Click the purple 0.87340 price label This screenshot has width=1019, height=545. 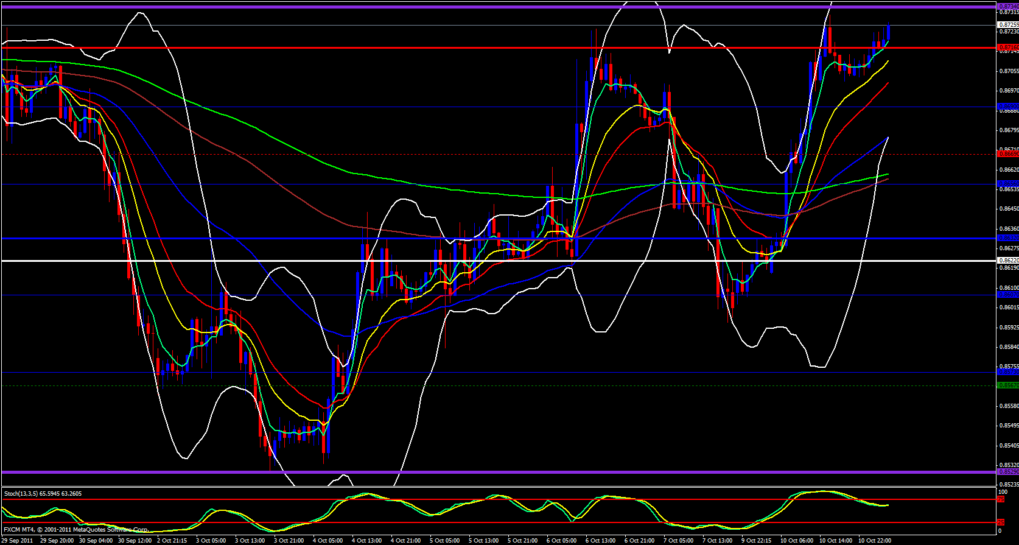click(1007, 6)
